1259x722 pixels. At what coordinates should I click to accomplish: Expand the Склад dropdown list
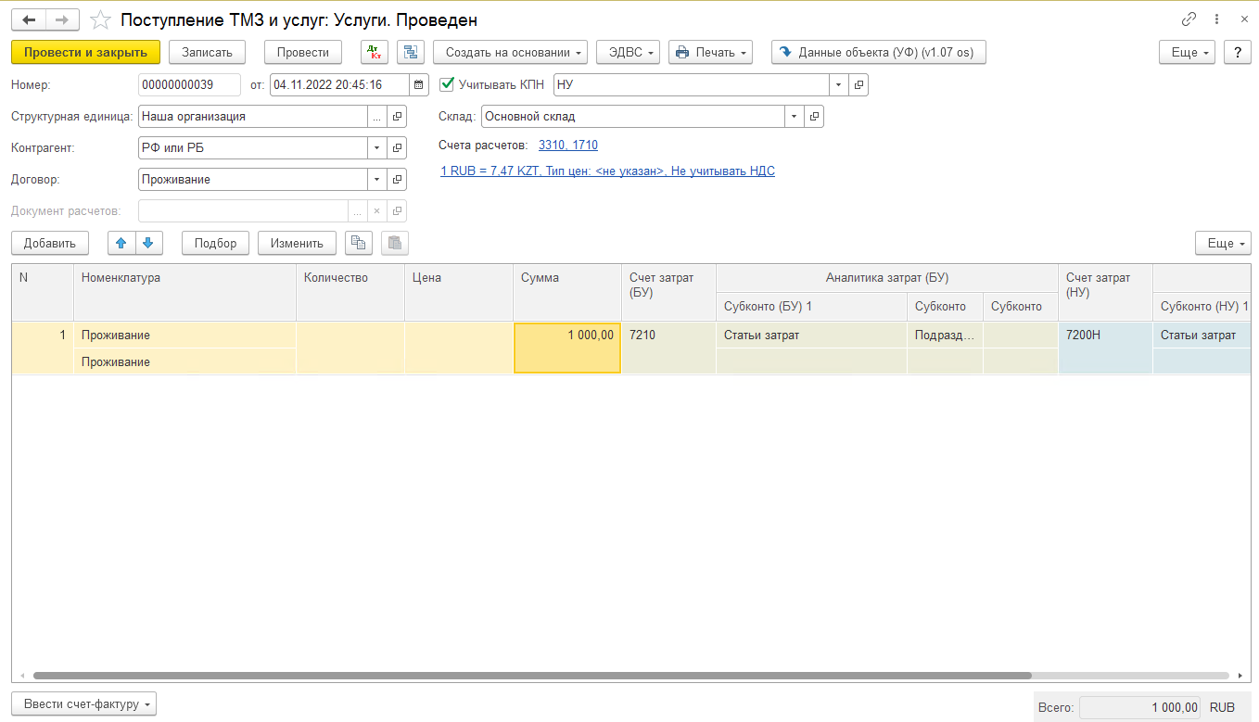point(794,116)
